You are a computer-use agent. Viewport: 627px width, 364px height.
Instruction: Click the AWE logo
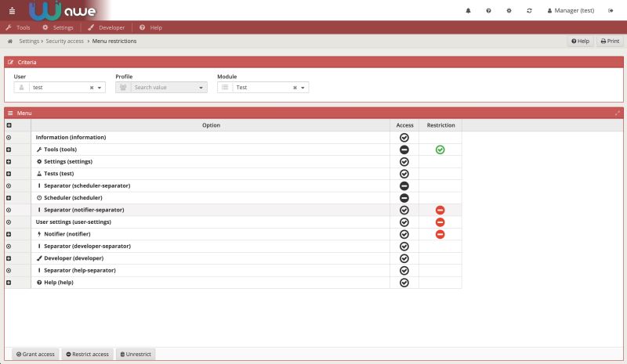click(63, 11)
